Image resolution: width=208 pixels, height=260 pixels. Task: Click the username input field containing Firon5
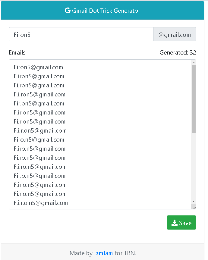click(x=81, y=35)
